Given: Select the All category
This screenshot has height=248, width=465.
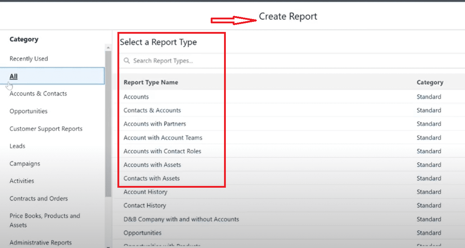Looking at the screenshot, I should pos(14,76).
